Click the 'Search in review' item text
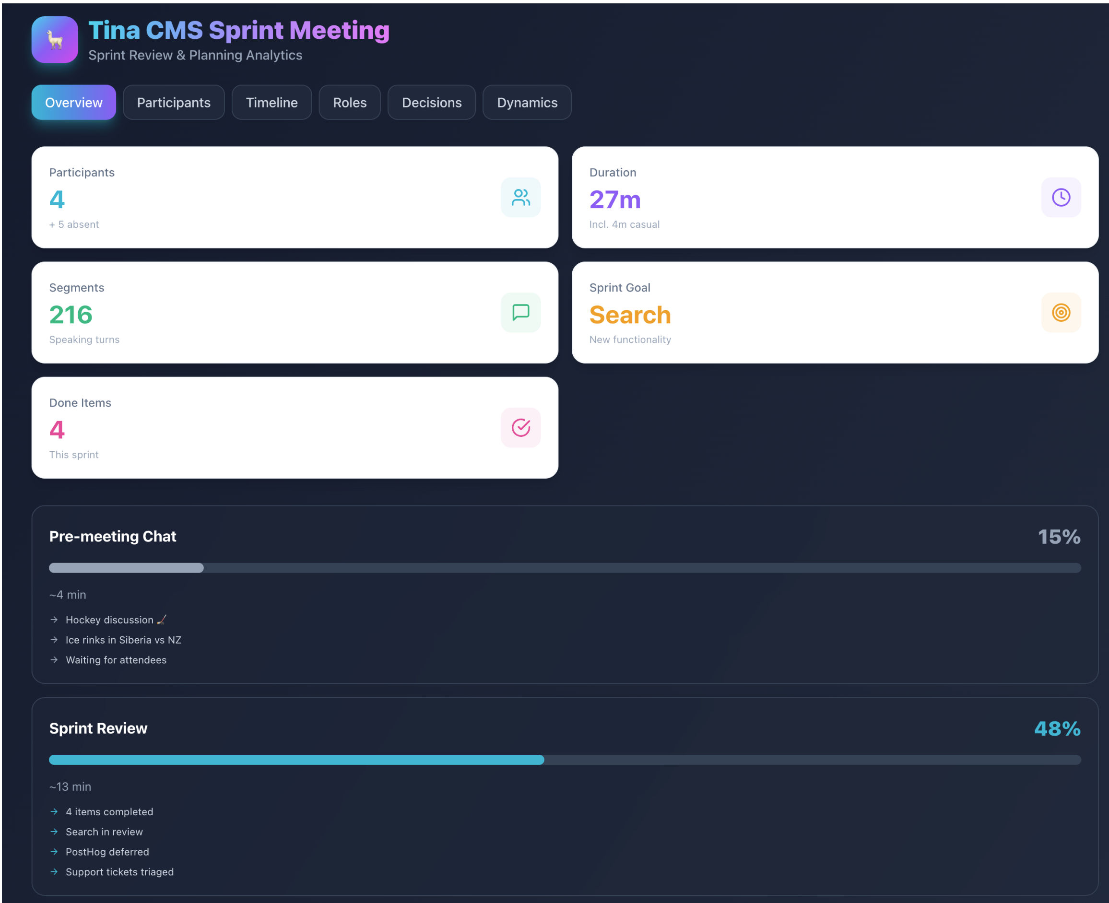 click(x=104, y=832)
